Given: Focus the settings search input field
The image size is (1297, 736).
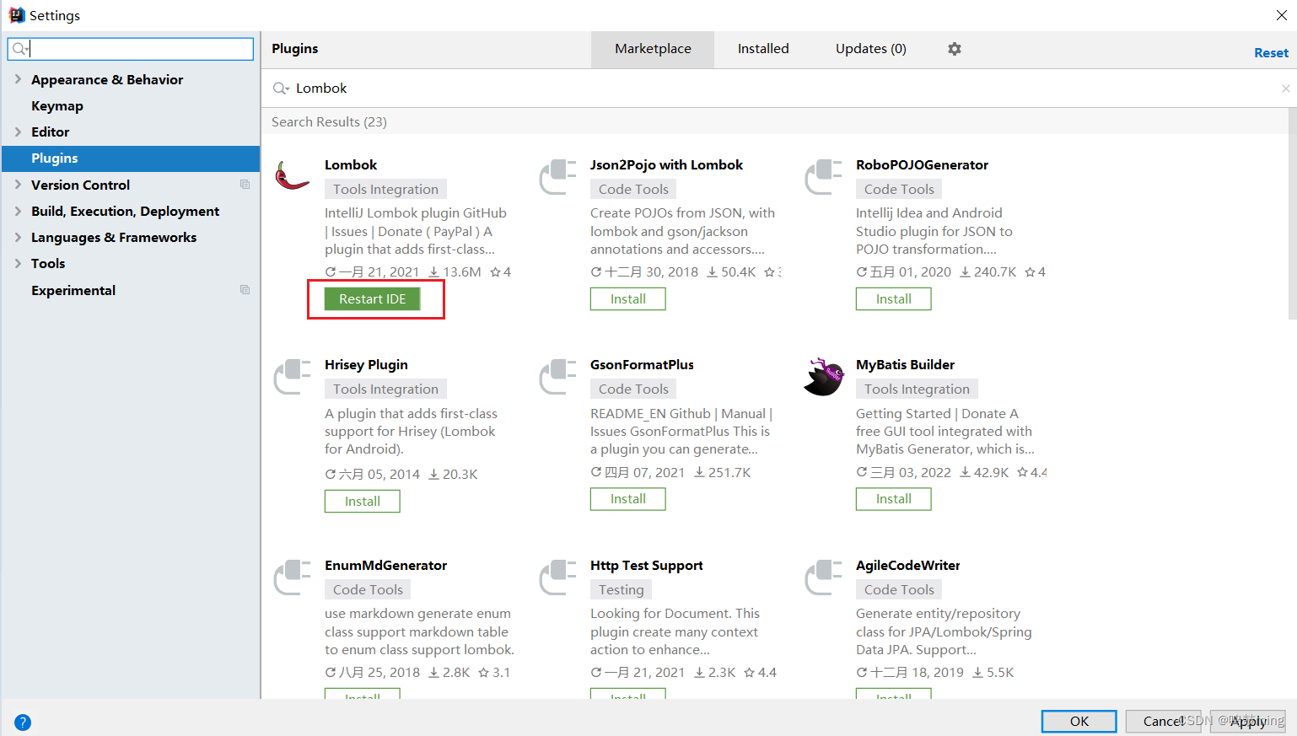Looking at the screenshot, I should (131, 49).
